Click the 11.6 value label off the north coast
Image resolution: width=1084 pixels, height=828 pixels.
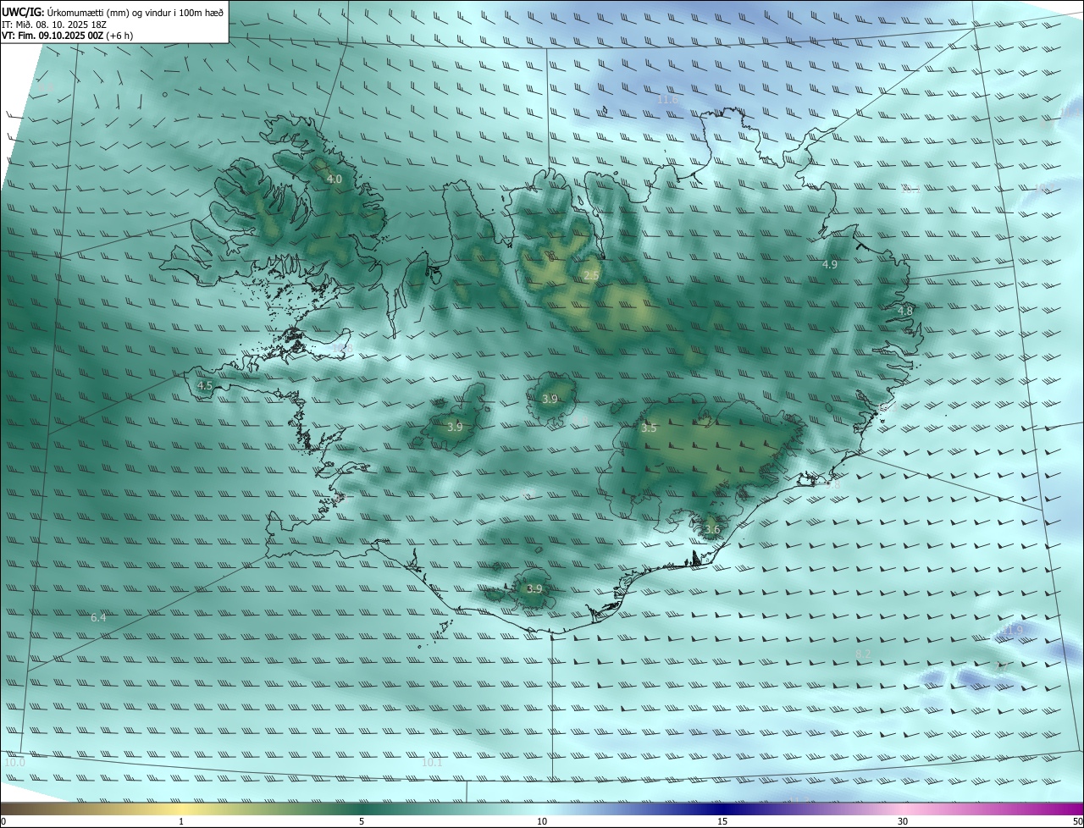tap(667, 100)
